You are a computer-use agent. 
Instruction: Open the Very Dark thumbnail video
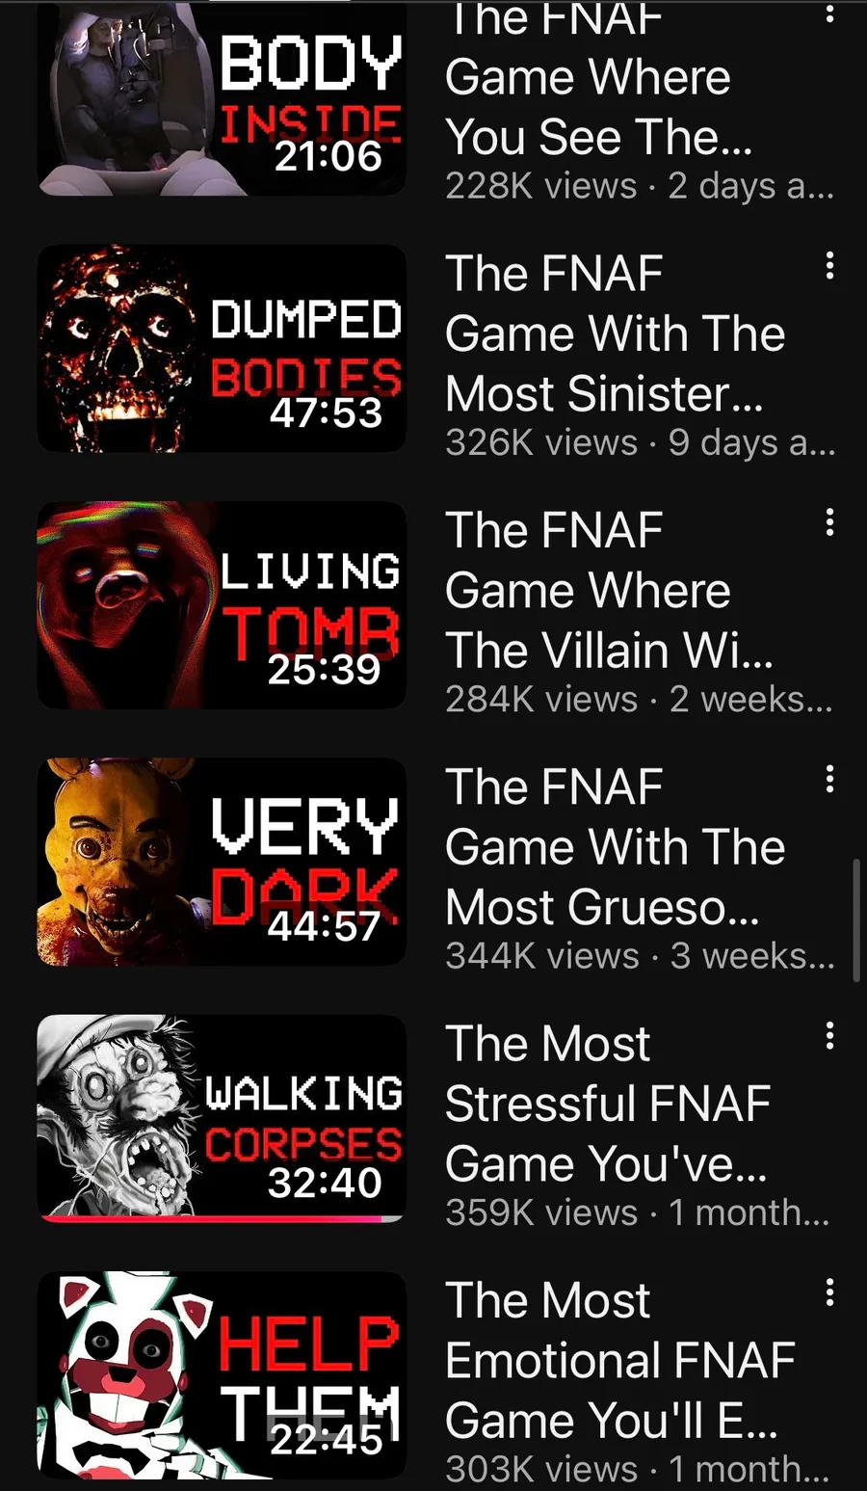pos(222,862)
